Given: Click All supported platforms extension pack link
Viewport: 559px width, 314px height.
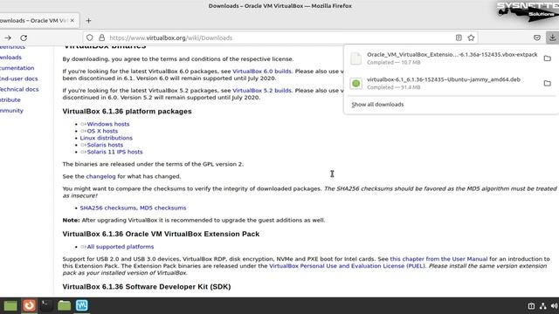Looking at the screenshot, I should (121, 247).
